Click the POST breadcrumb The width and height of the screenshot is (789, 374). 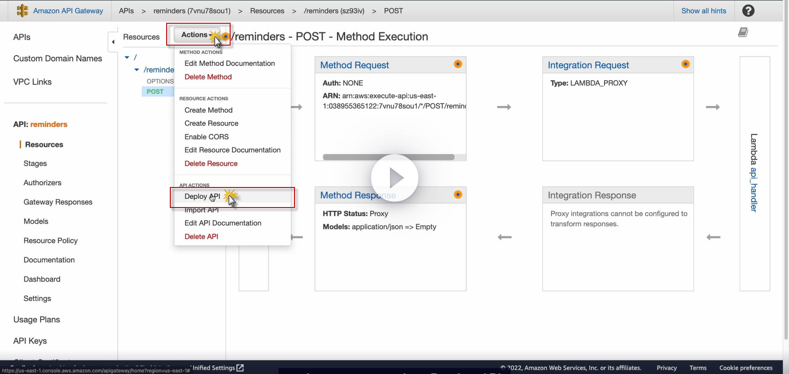(394, 11)
